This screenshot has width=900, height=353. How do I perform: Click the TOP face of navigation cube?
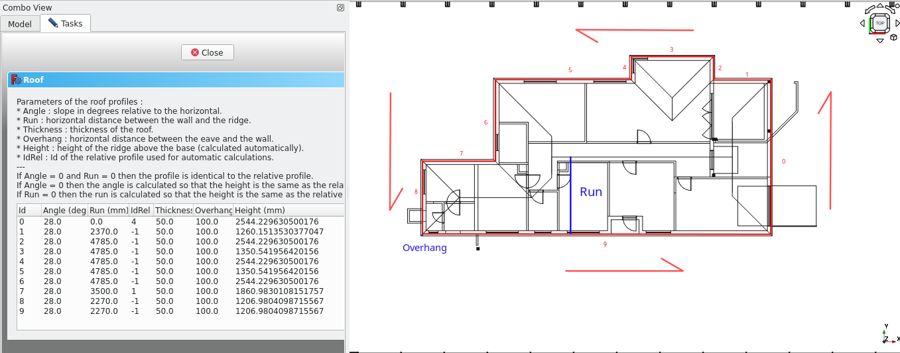pos(879,23)
